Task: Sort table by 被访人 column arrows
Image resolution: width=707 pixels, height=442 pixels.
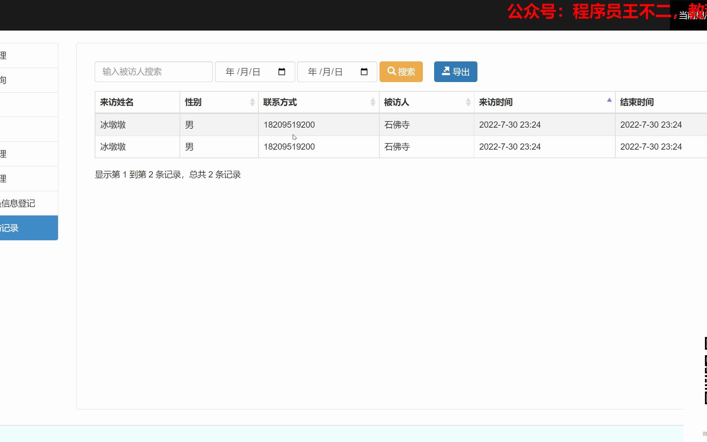Action: click(468, 102)
